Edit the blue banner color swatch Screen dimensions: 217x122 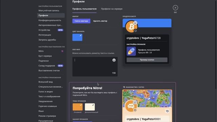(x=77, y=37)
